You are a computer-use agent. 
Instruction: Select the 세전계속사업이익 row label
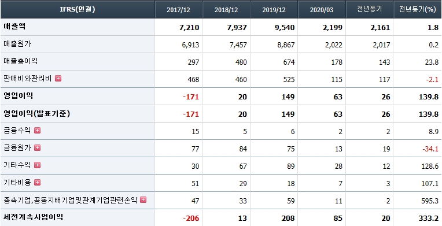click(33, 217)
